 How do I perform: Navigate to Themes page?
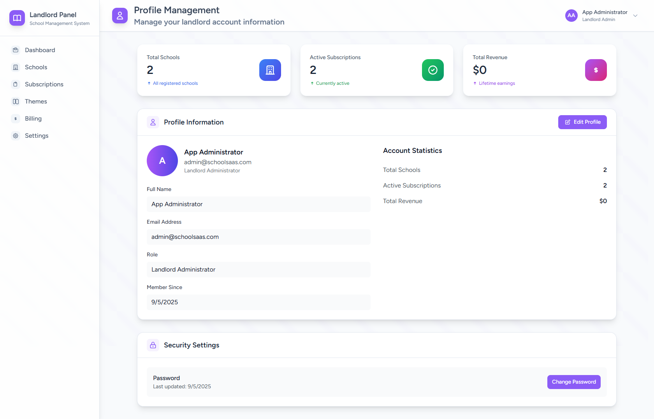(x=36, y=102)
